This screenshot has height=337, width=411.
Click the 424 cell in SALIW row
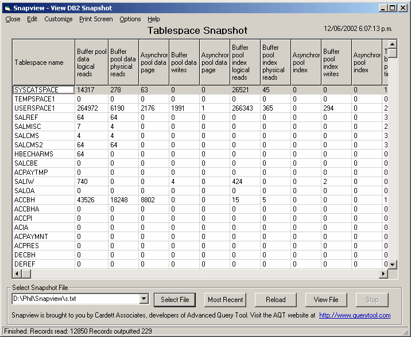[245, 181]
